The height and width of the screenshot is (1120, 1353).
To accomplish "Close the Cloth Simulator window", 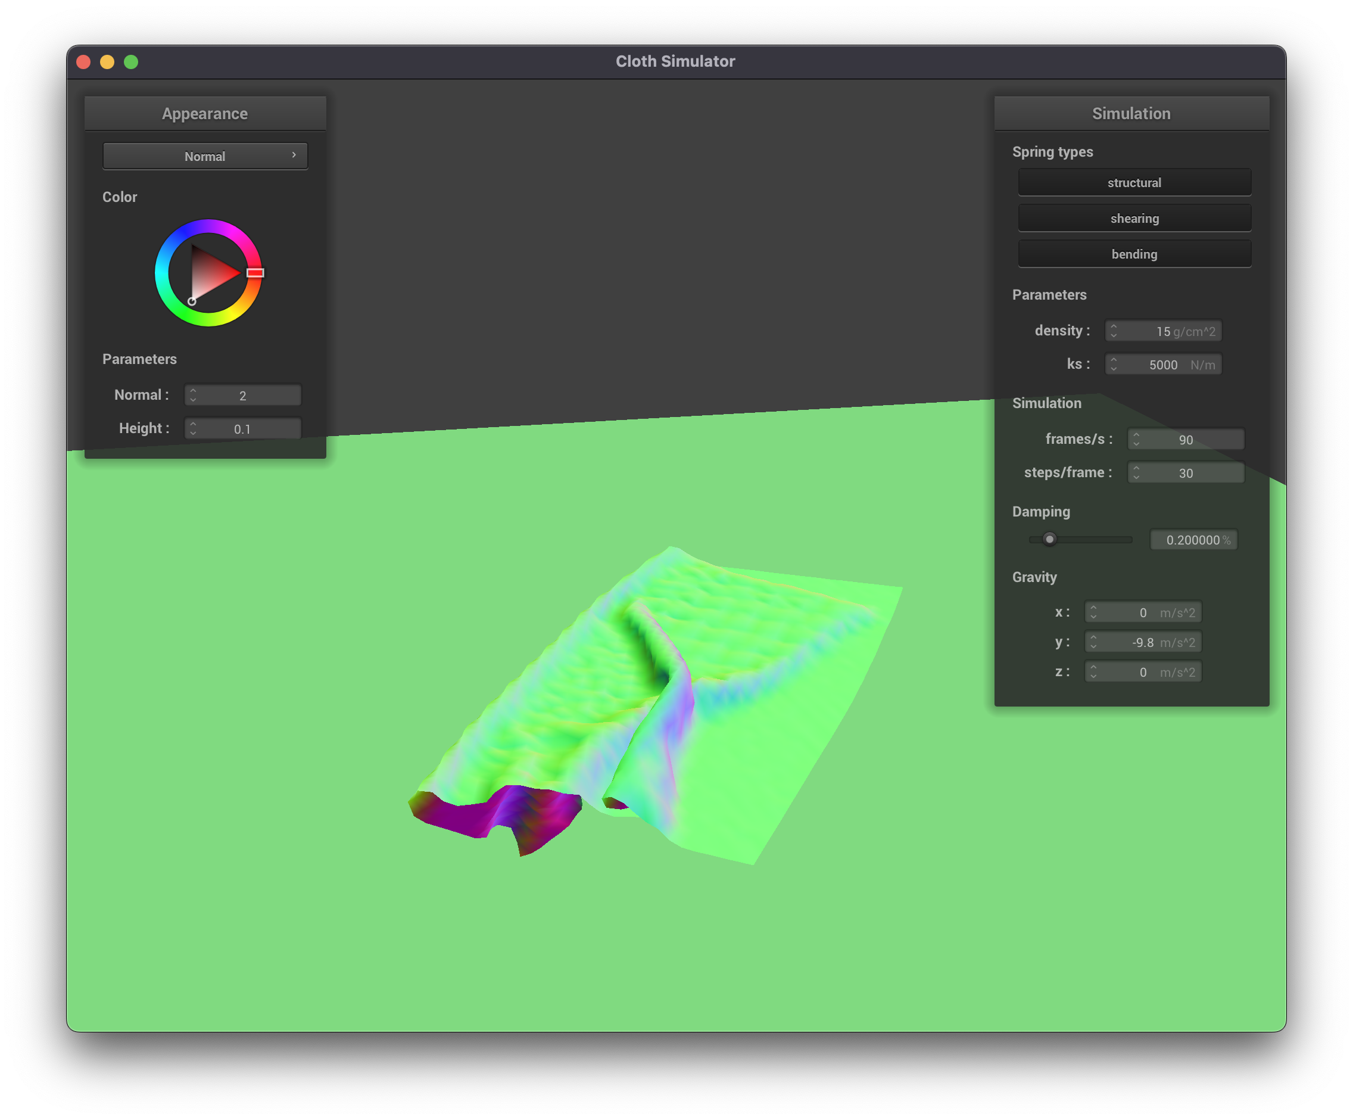I will [x=84, y=62].
